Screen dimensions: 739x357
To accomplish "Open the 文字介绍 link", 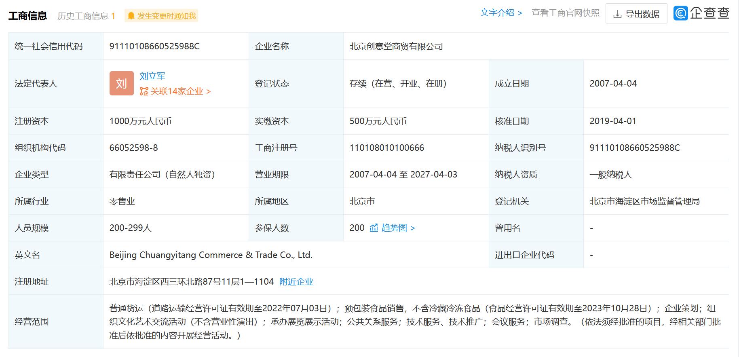I will coord(501,13).
